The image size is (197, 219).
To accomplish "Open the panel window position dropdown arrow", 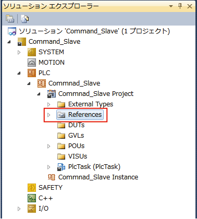I will tap(171, 6).
